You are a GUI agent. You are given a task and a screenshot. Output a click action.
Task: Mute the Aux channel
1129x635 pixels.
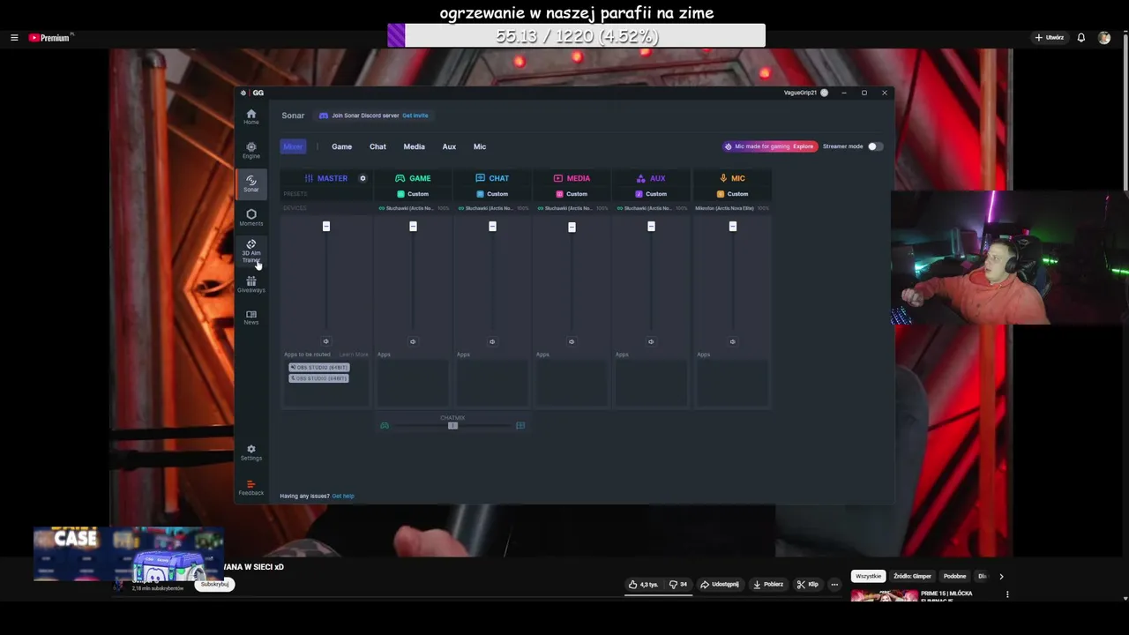click(651, 341)
